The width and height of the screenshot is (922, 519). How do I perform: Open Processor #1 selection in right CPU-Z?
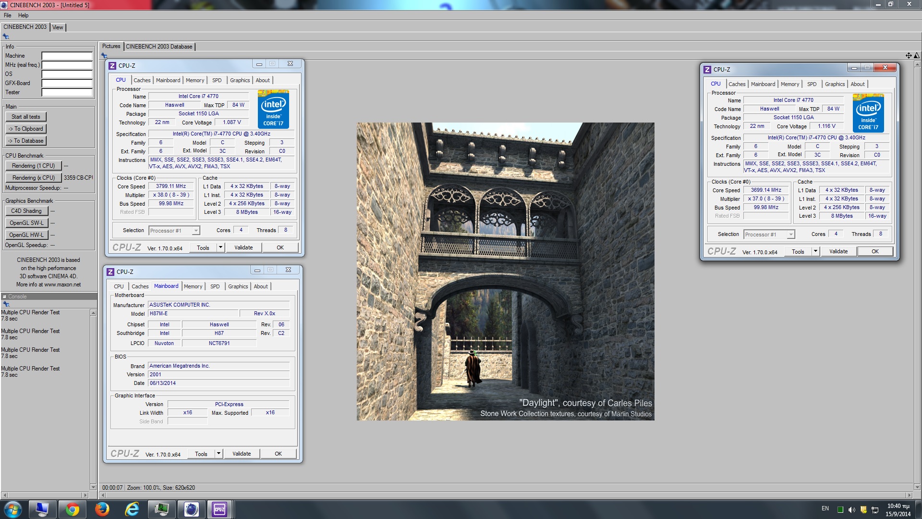click(769, 235)
